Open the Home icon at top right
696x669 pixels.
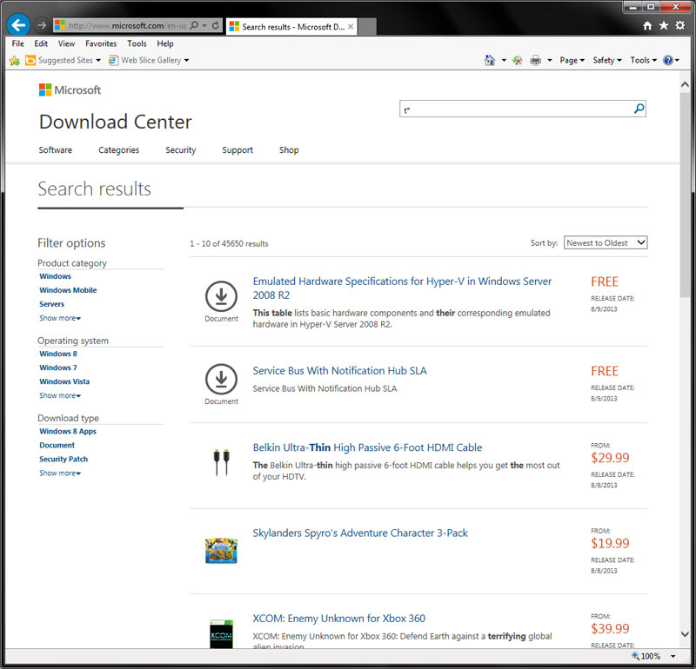647,26
